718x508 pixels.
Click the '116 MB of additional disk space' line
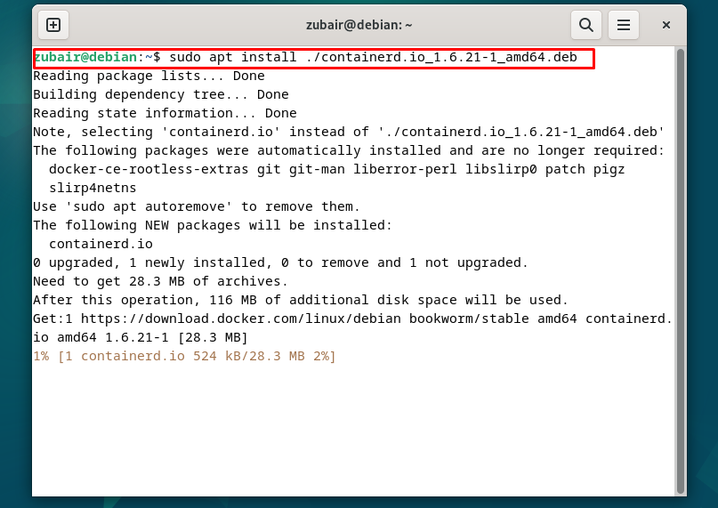pyautogui.click(x=301, y=300)
